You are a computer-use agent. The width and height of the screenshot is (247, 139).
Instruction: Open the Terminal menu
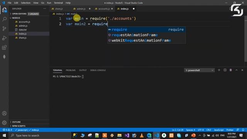click(x=58, y=3)
